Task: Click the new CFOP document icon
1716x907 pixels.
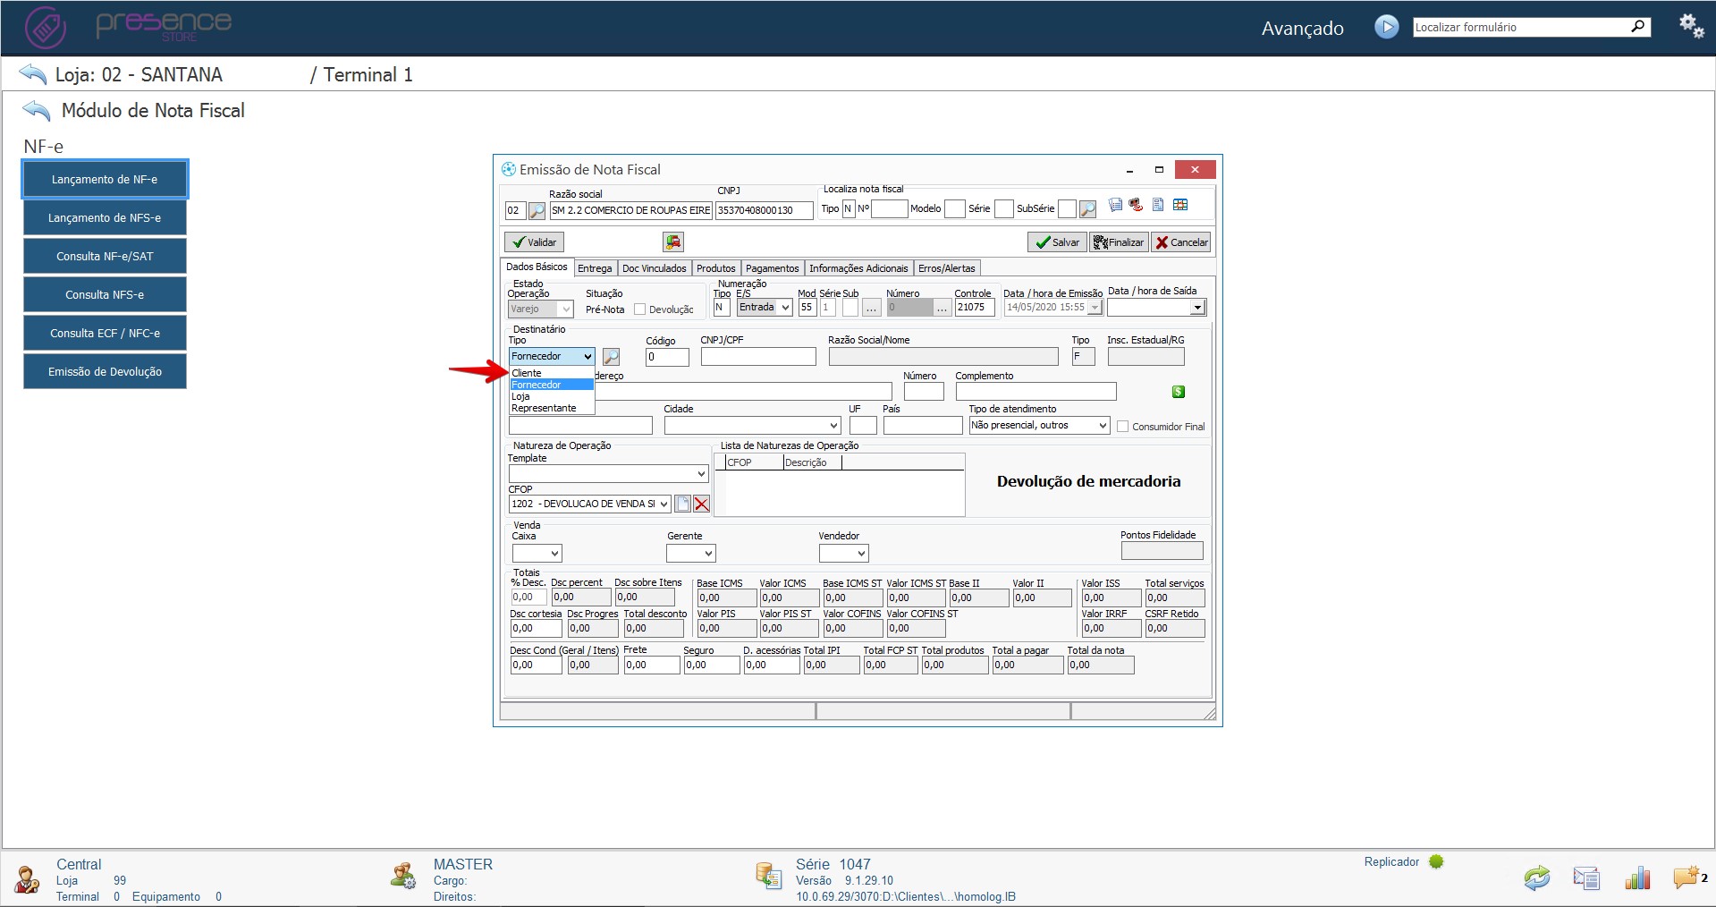Action: pos(683,504)
